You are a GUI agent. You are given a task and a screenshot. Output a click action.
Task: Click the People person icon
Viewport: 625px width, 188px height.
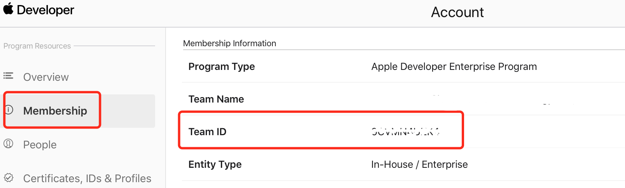[x=8, y=144]
